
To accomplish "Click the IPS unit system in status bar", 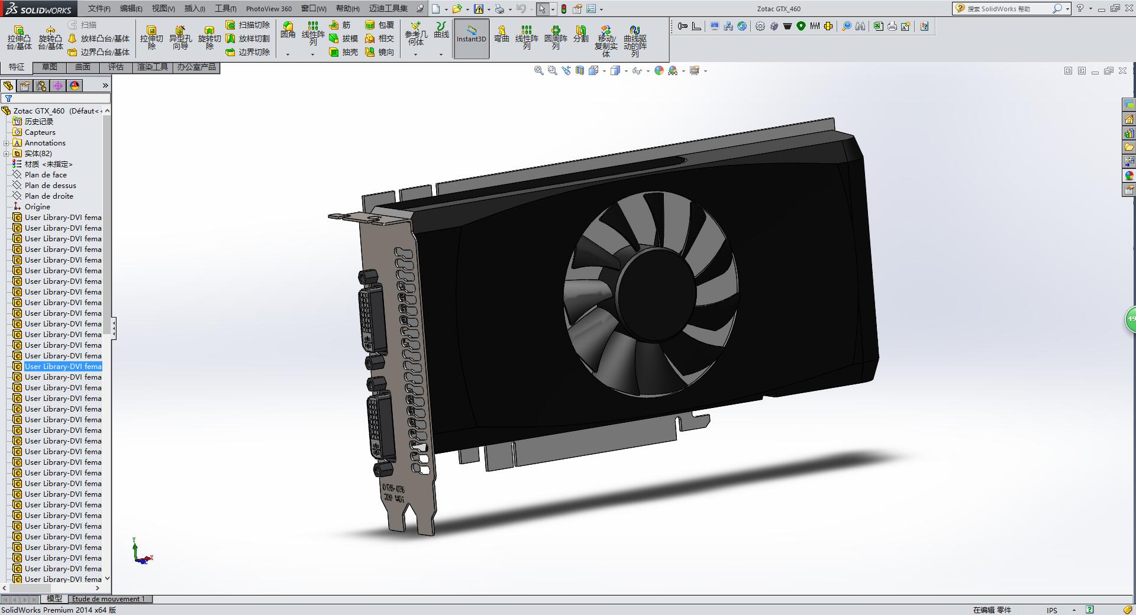I will click(x=1052, y=610).
